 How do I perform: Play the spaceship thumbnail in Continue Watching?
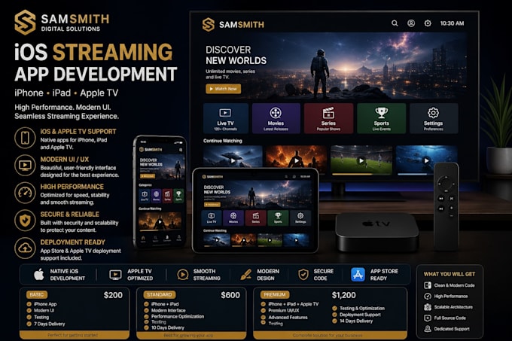pos(233,157)
